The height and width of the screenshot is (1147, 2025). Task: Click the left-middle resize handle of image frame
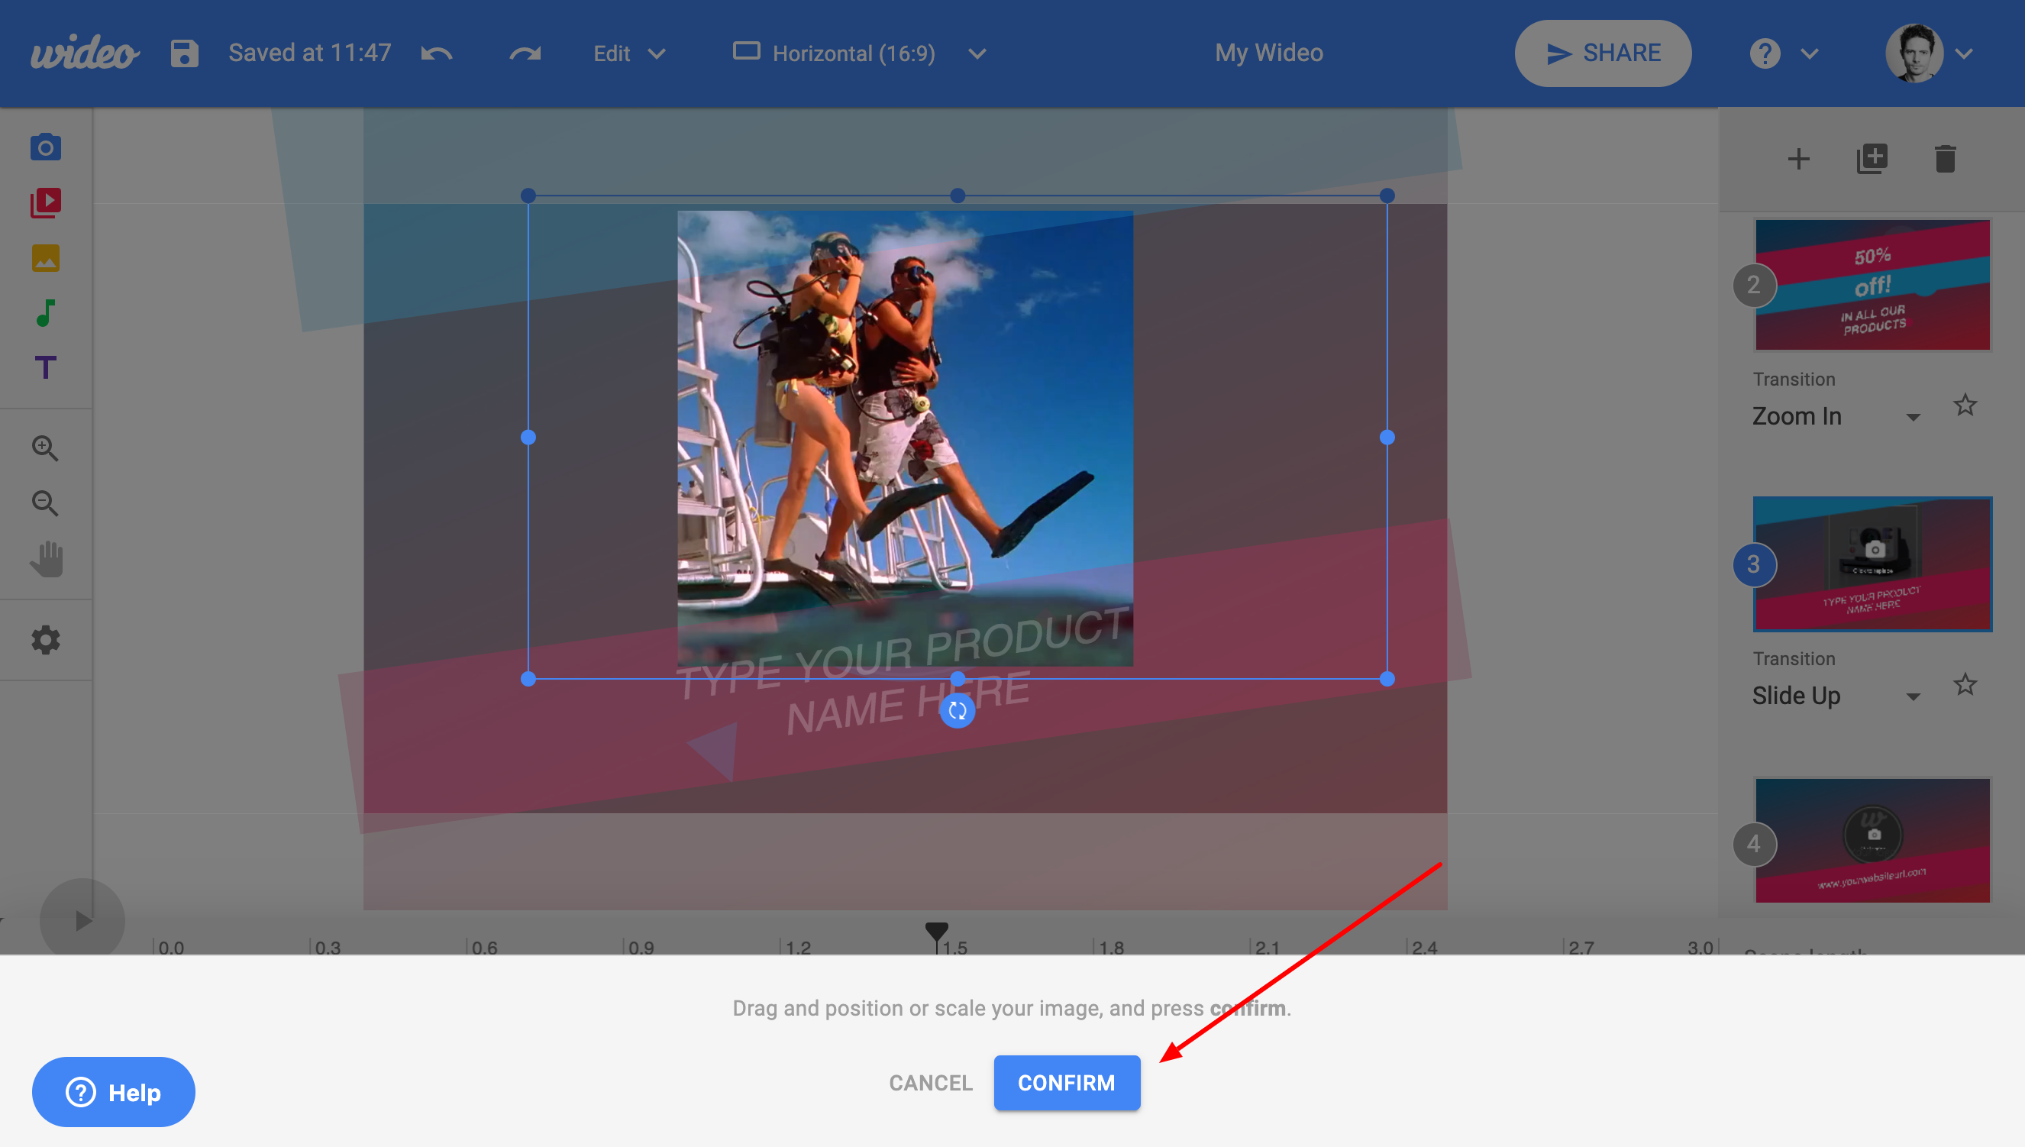pyautogui.click(x=528, y=438)
